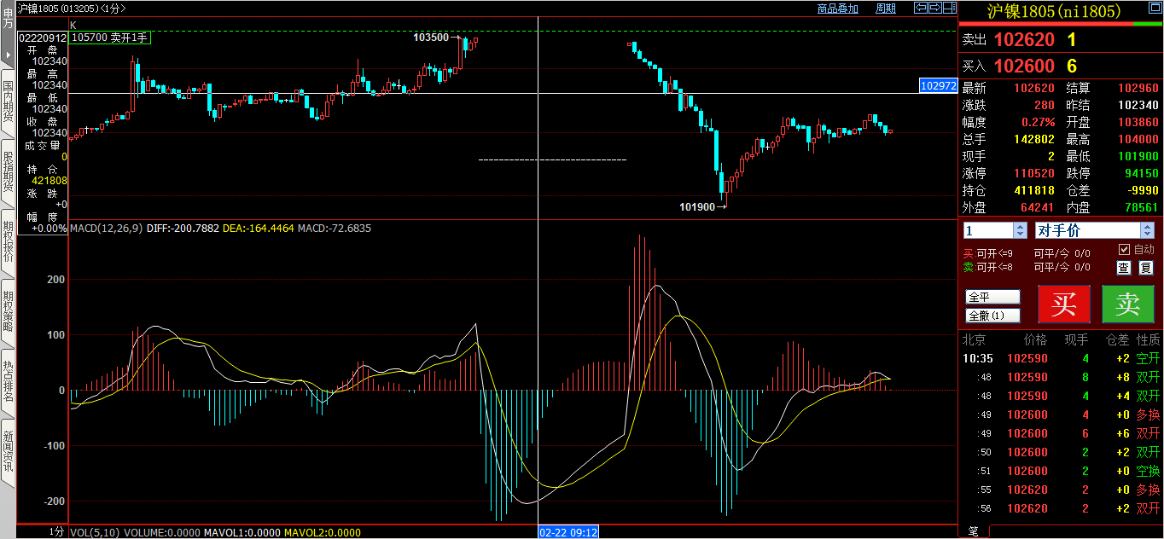This screenshot has height=539, width=1164.
Task: Open the 周期 period menu
Action: 886,9
